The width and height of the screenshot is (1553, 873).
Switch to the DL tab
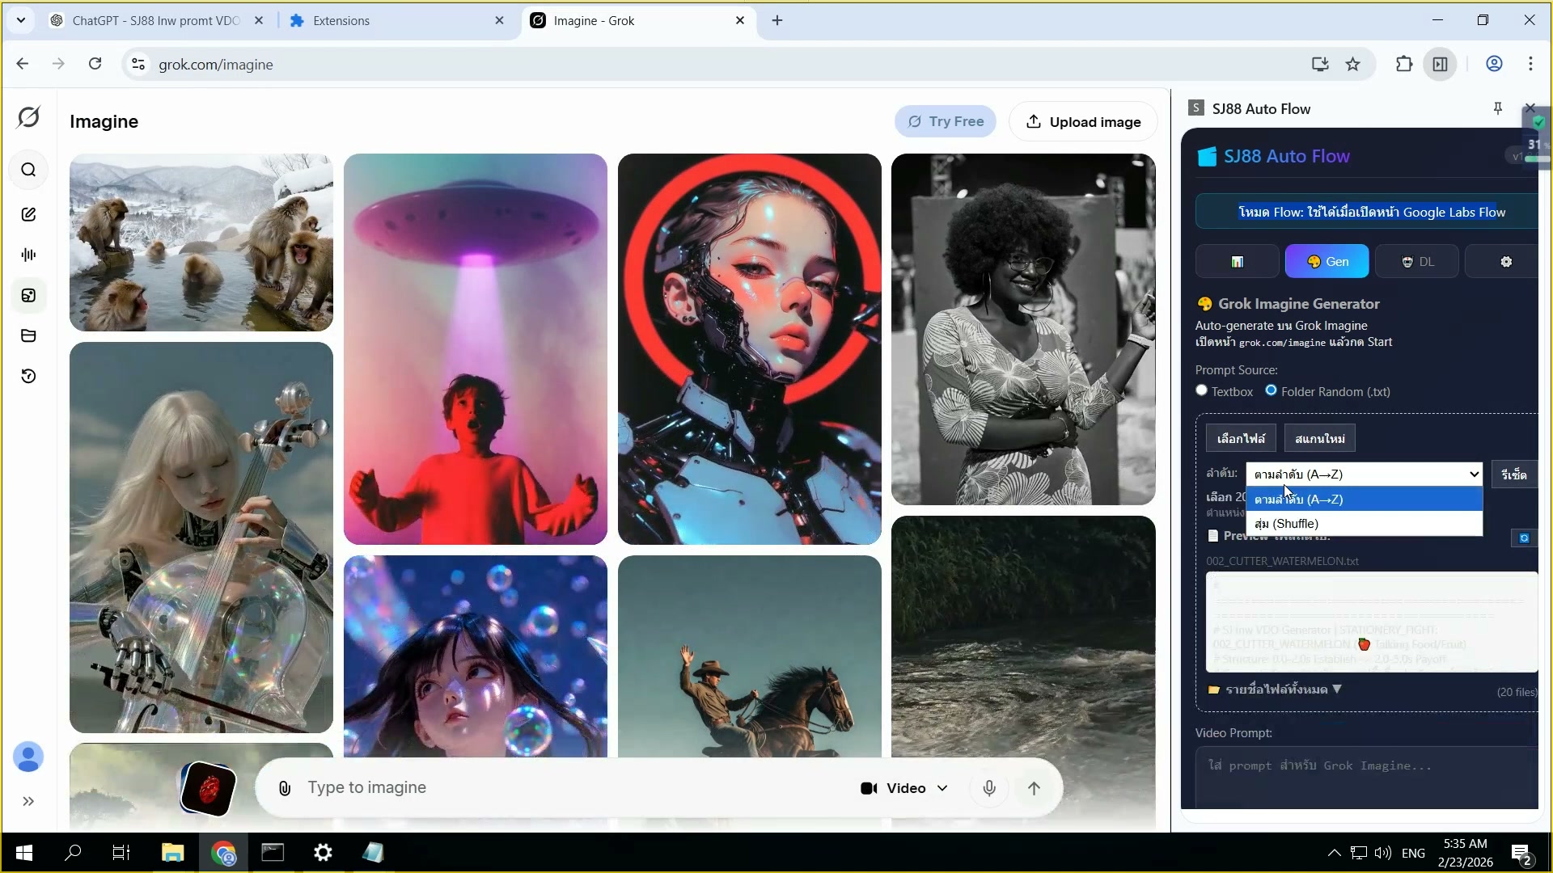[1416, 262]
